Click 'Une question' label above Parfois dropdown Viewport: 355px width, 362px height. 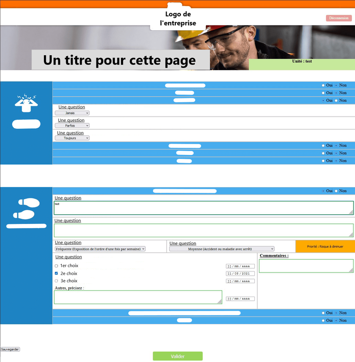coord(71,120)
